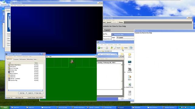This screenshot has height=109, width=195.
Task: Click the Status column header in Task Manager
Action: 38,63
